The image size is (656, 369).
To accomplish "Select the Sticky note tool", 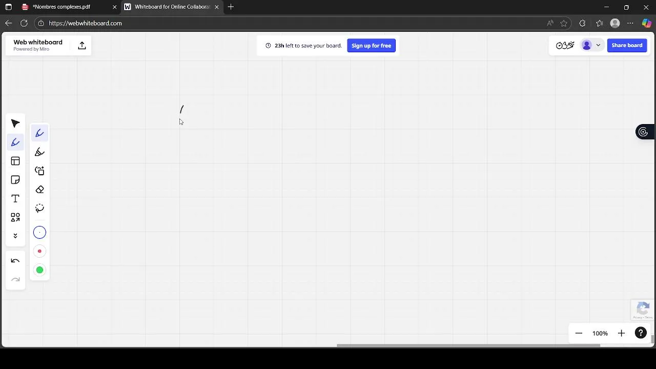I will 15,180.
